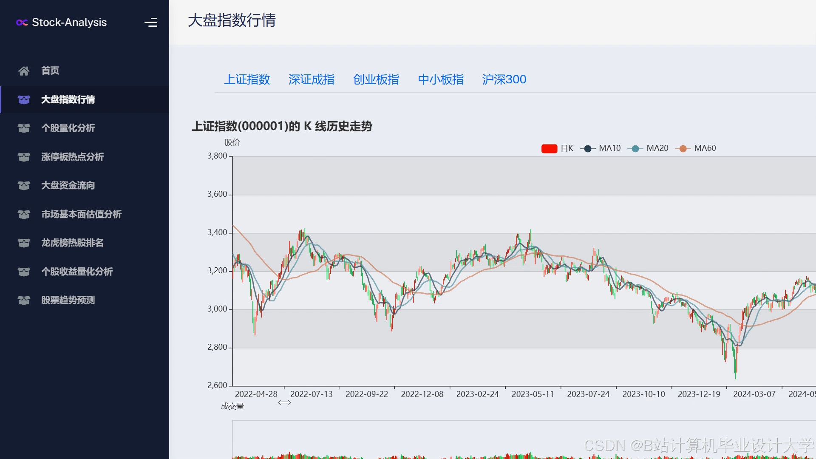This screenshot has width=816, height=459.
Task: Open the 沪深300 index tab
Action: 504,79
